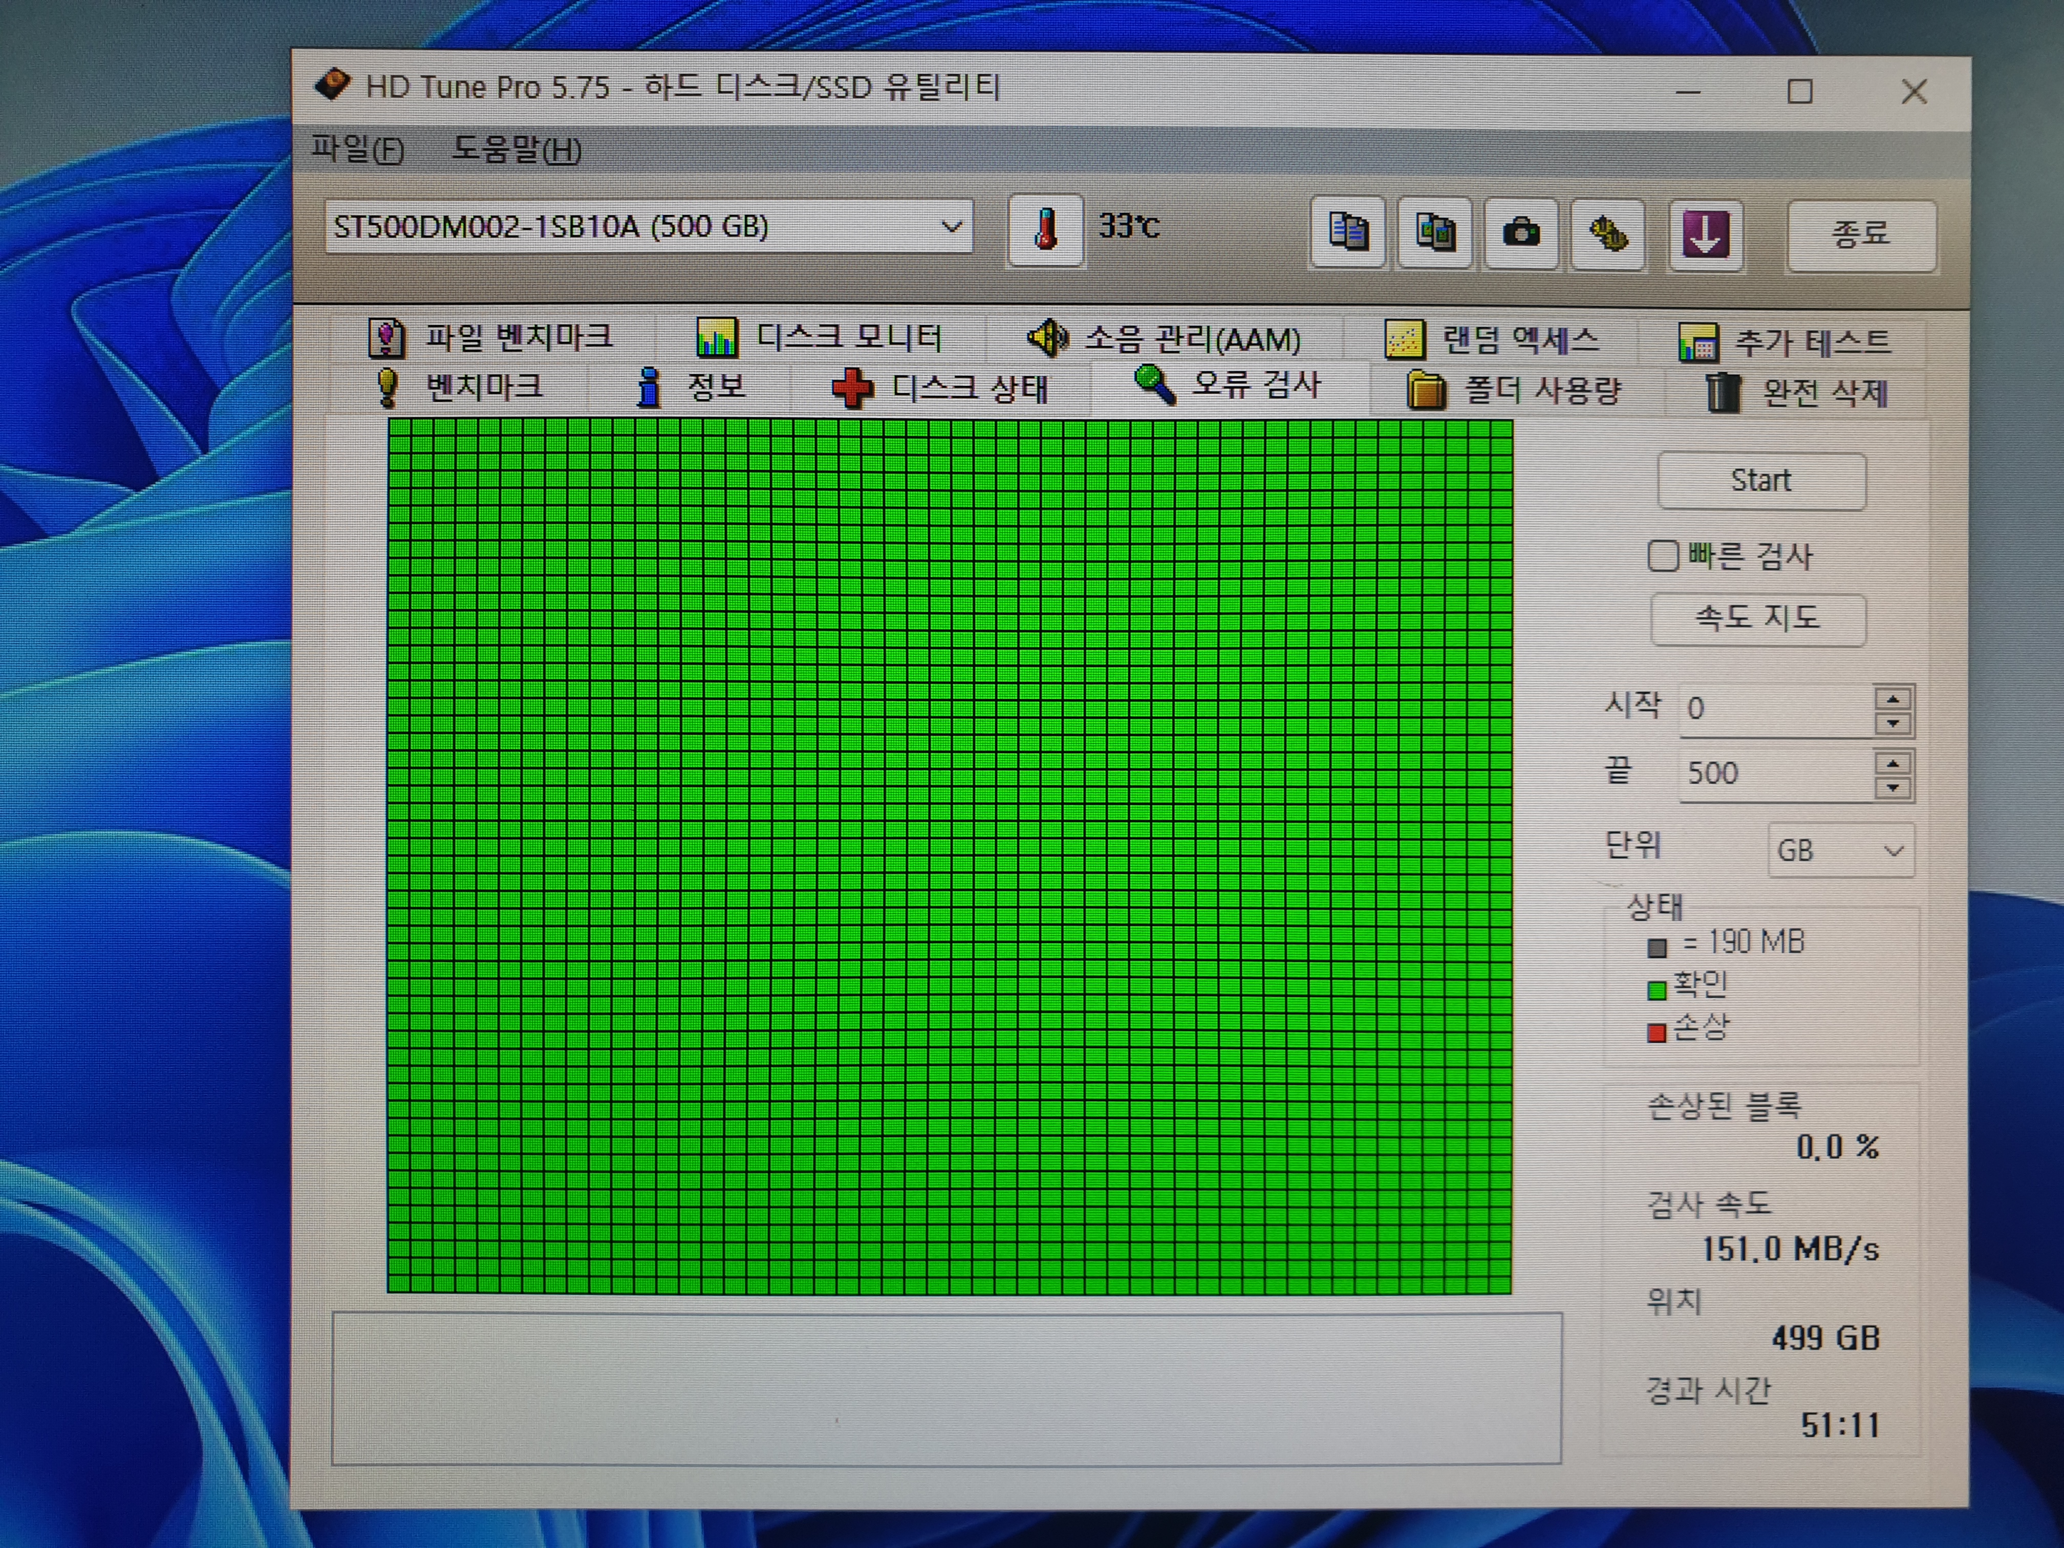Maximize the HD Tune Pro window
The image size is (2064, 1548).
click(1800, 92)
